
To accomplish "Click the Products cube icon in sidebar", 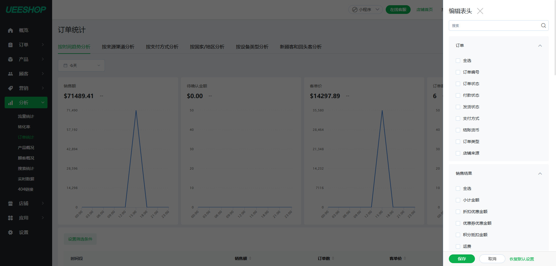I will [10, 59].
